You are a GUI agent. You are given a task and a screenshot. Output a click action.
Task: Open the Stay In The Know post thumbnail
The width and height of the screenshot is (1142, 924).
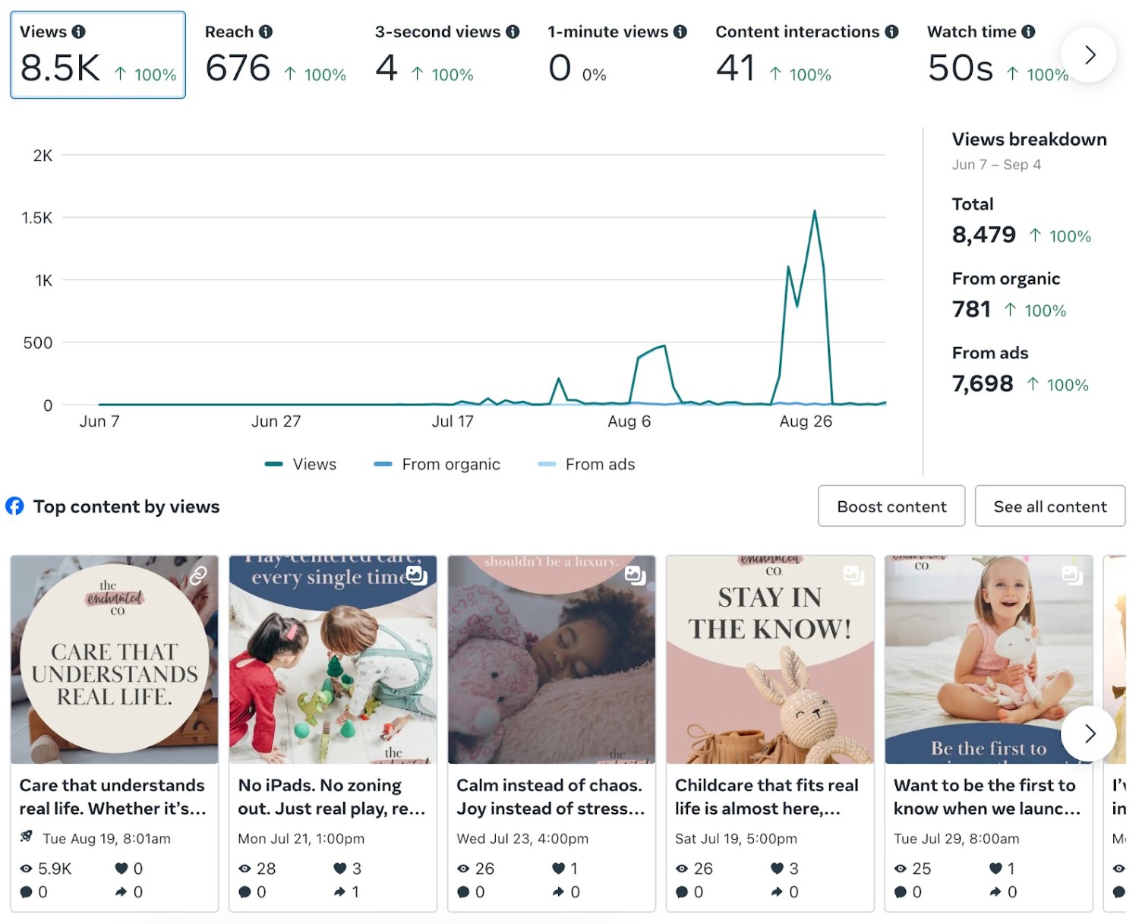pos(770,659)
